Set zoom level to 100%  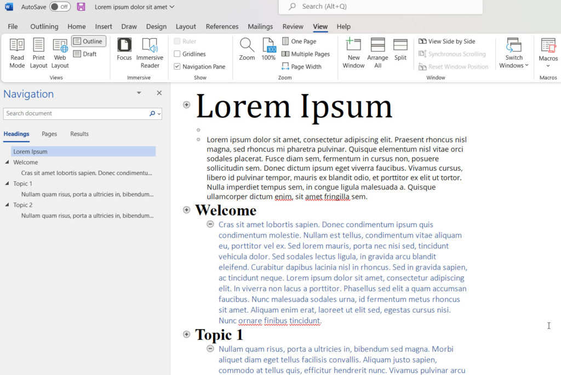click(268, 50)
